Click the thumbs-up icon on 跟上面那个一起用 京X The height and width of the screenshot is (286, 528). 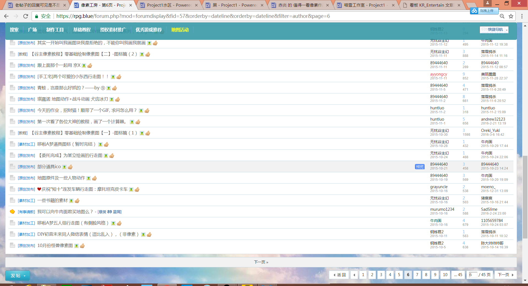90,66
